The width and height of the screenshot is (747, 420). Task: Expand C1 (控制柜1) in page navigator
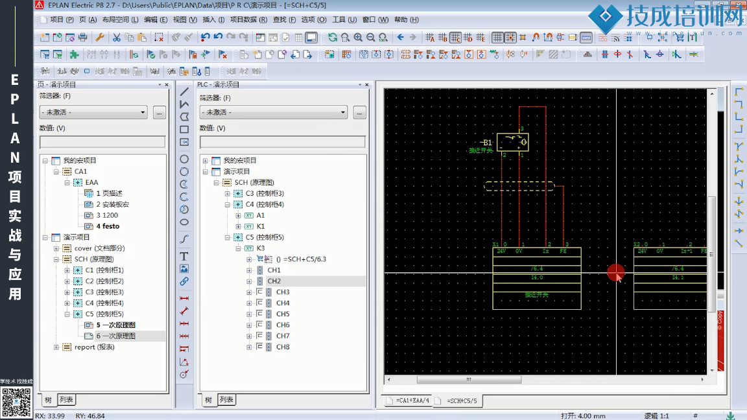point(67,270)
